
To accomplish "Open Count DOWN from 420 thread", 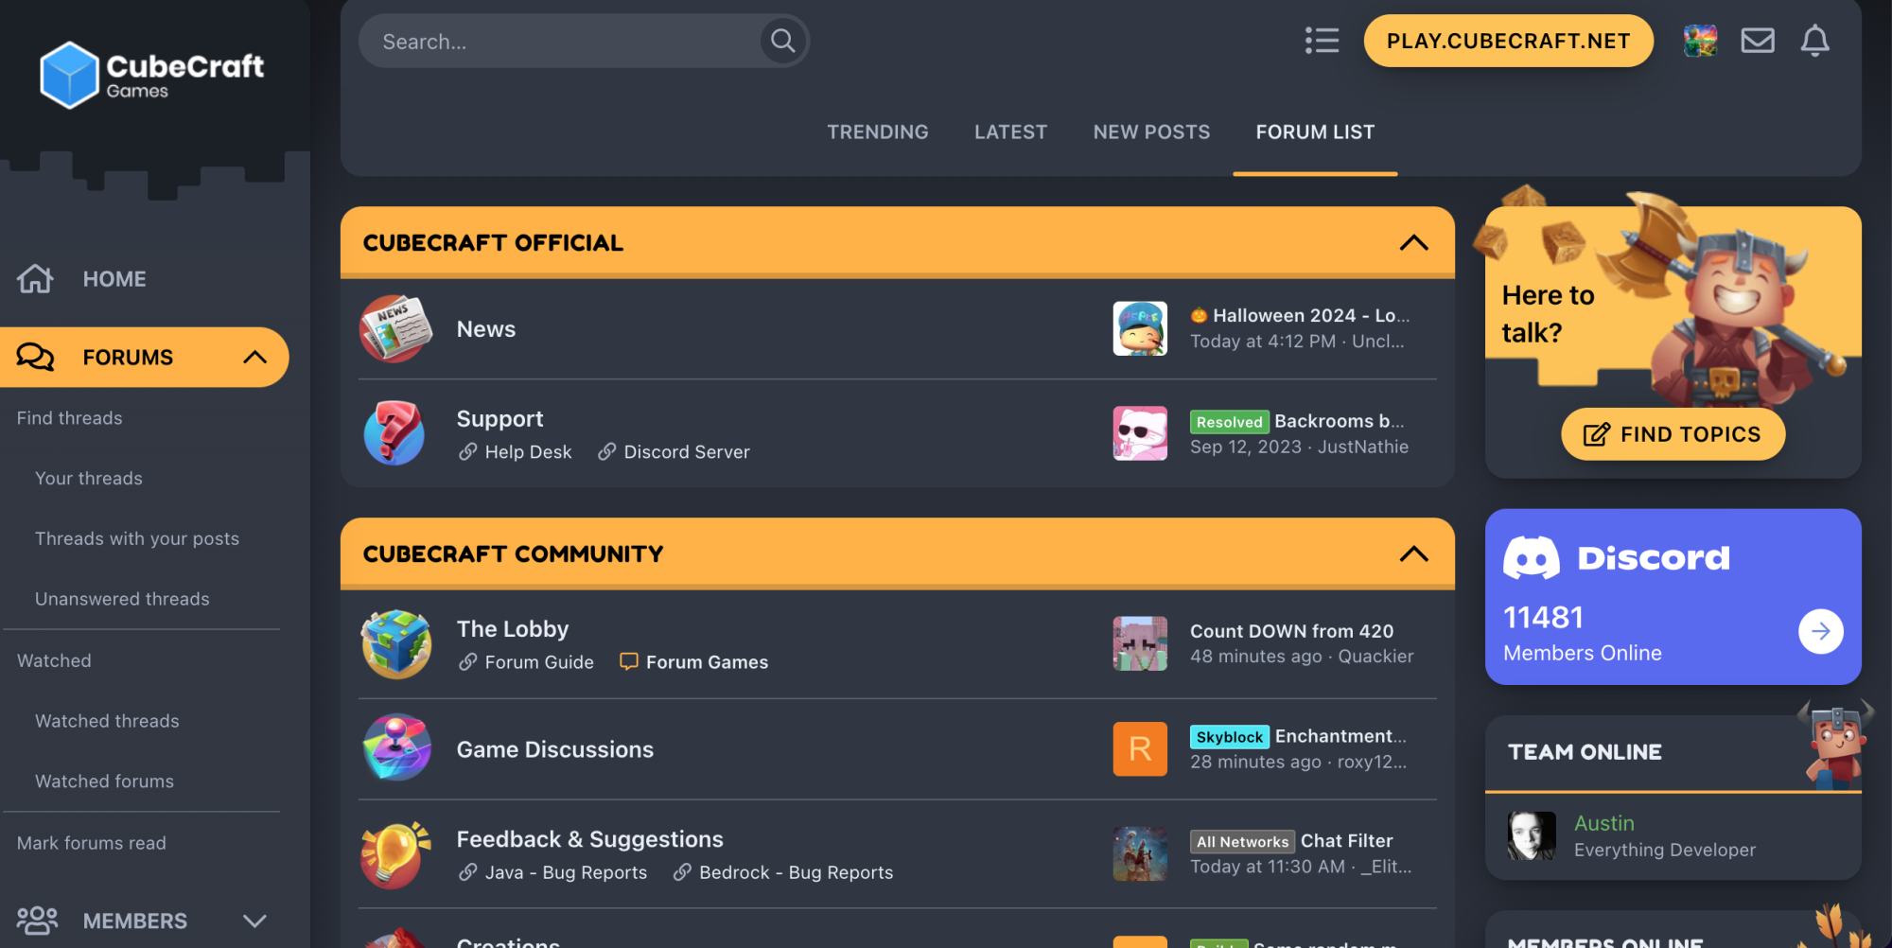I will [1291, 631].
